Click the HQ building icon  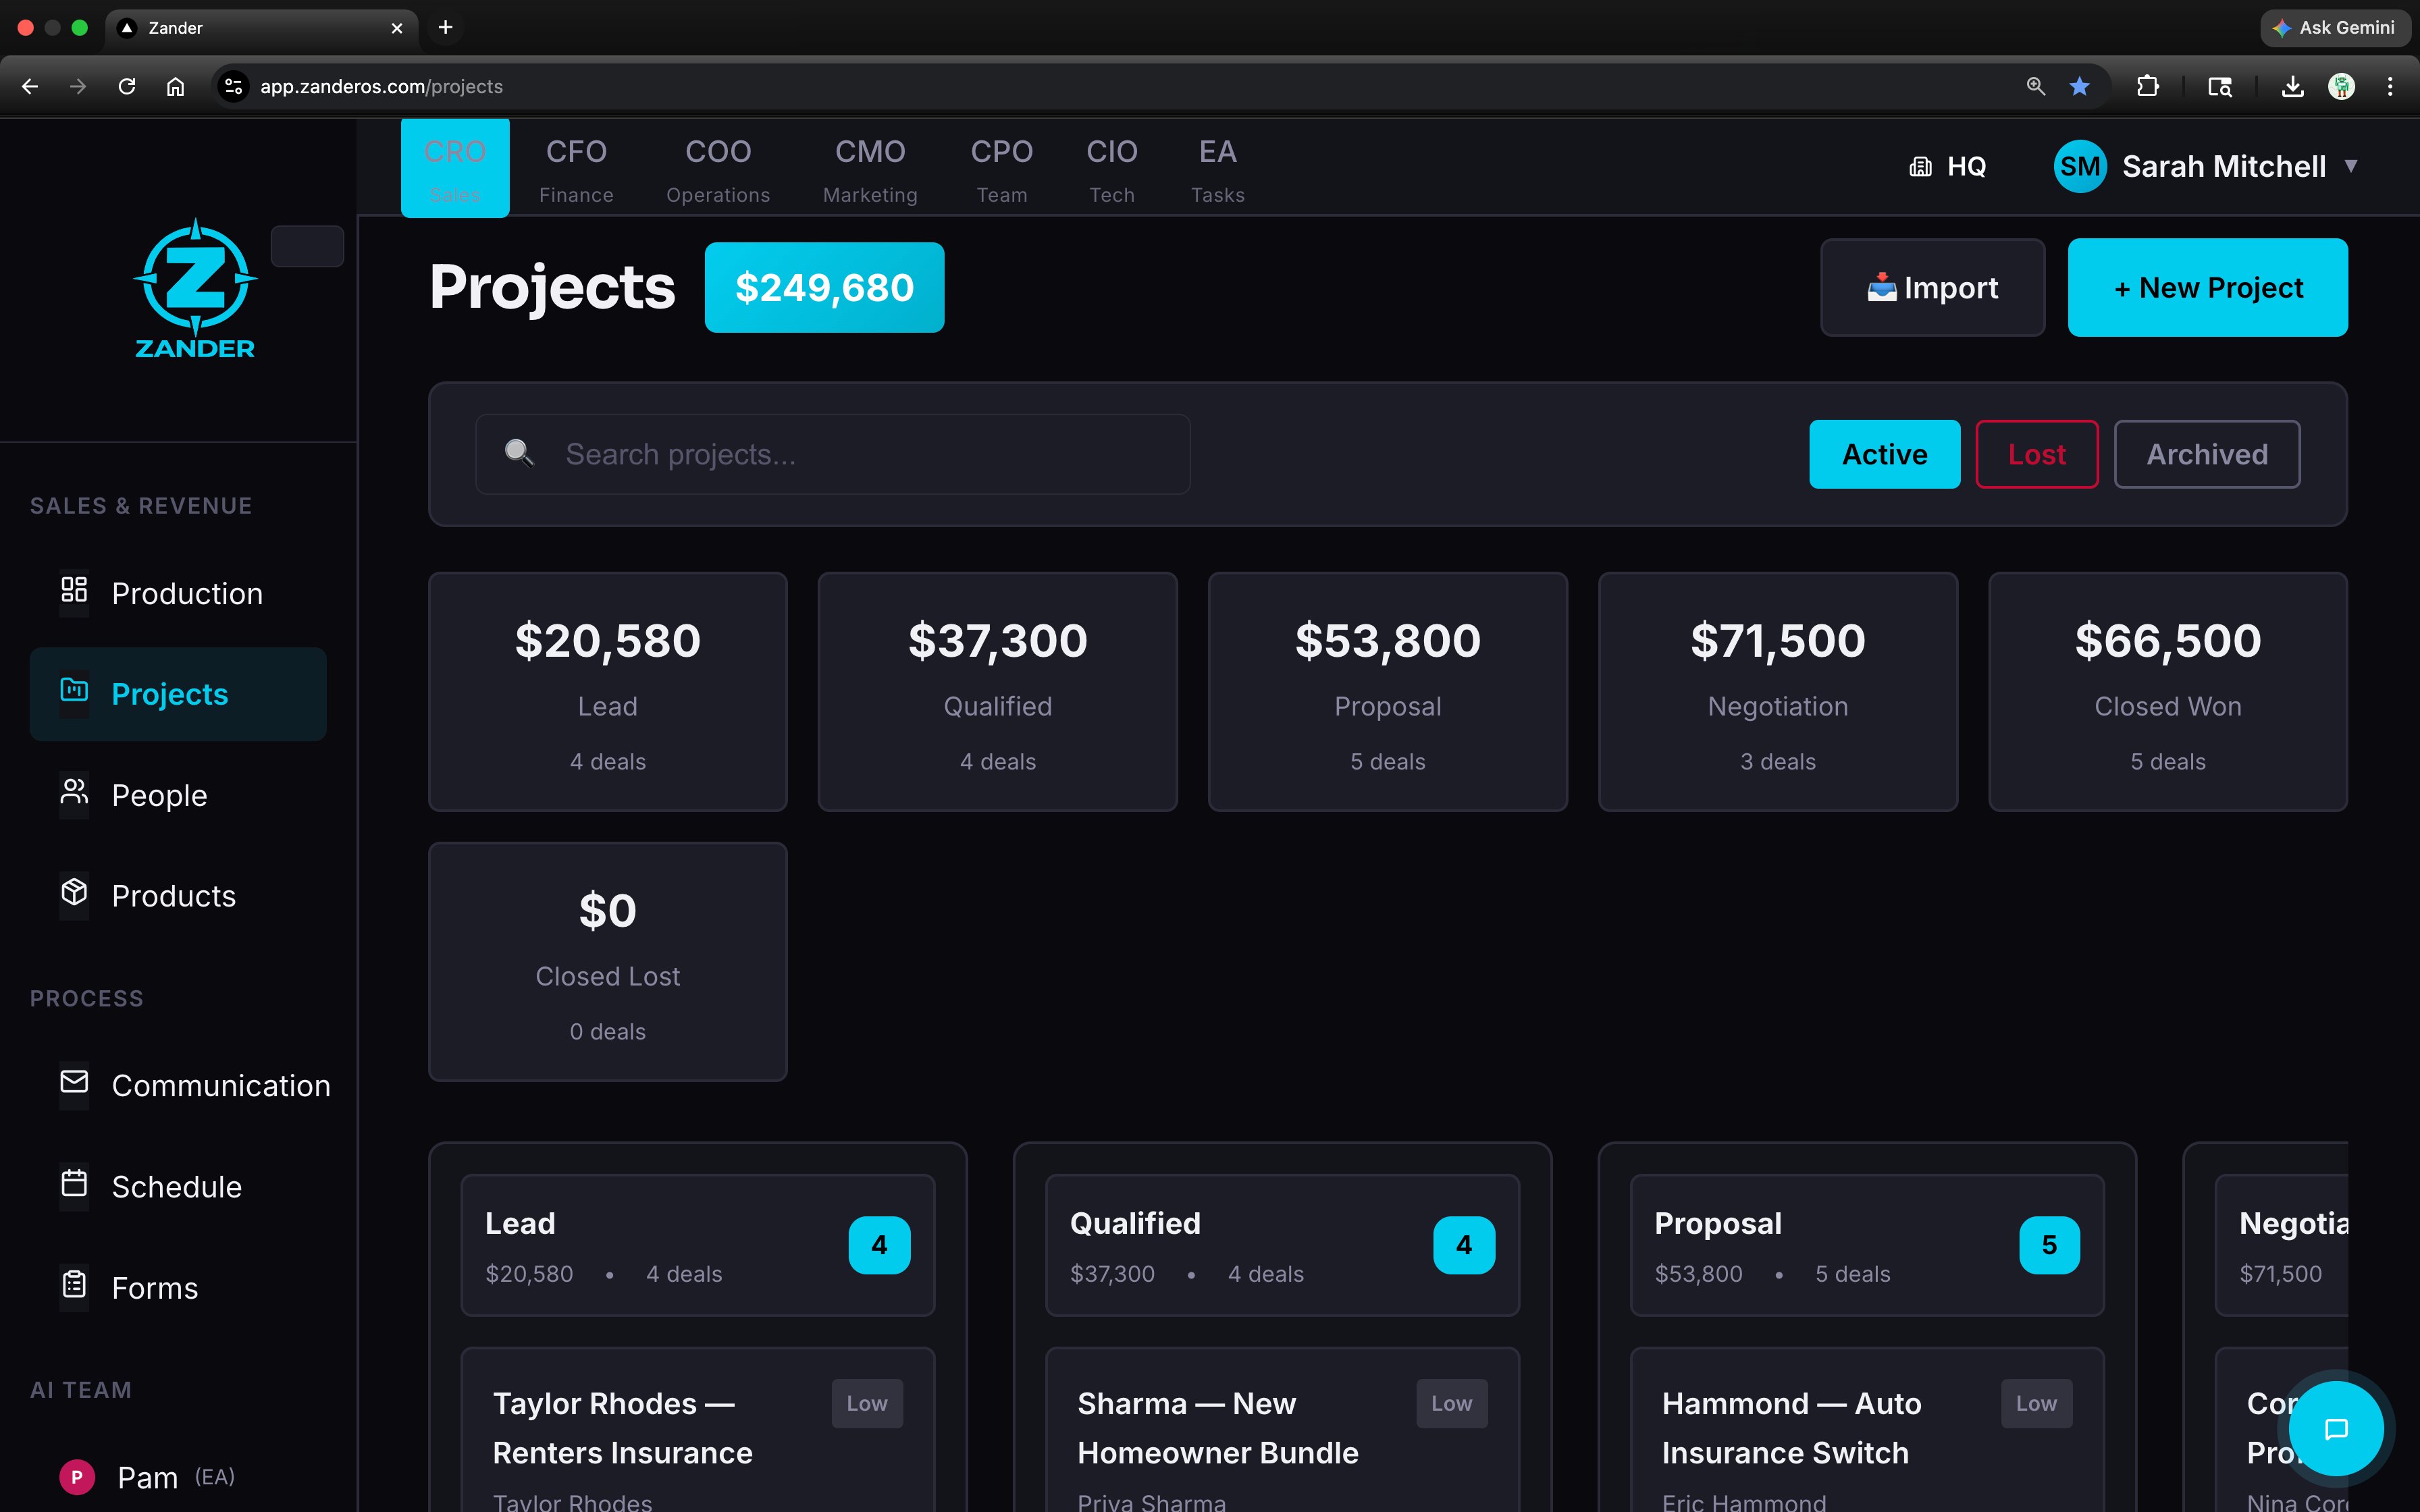(1920, 167)
